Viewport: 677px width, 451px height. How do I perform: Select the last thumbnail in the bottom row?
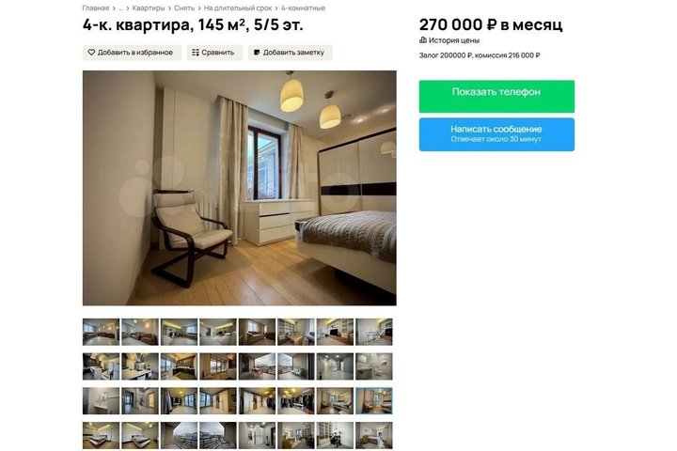[x=374, y=435]
